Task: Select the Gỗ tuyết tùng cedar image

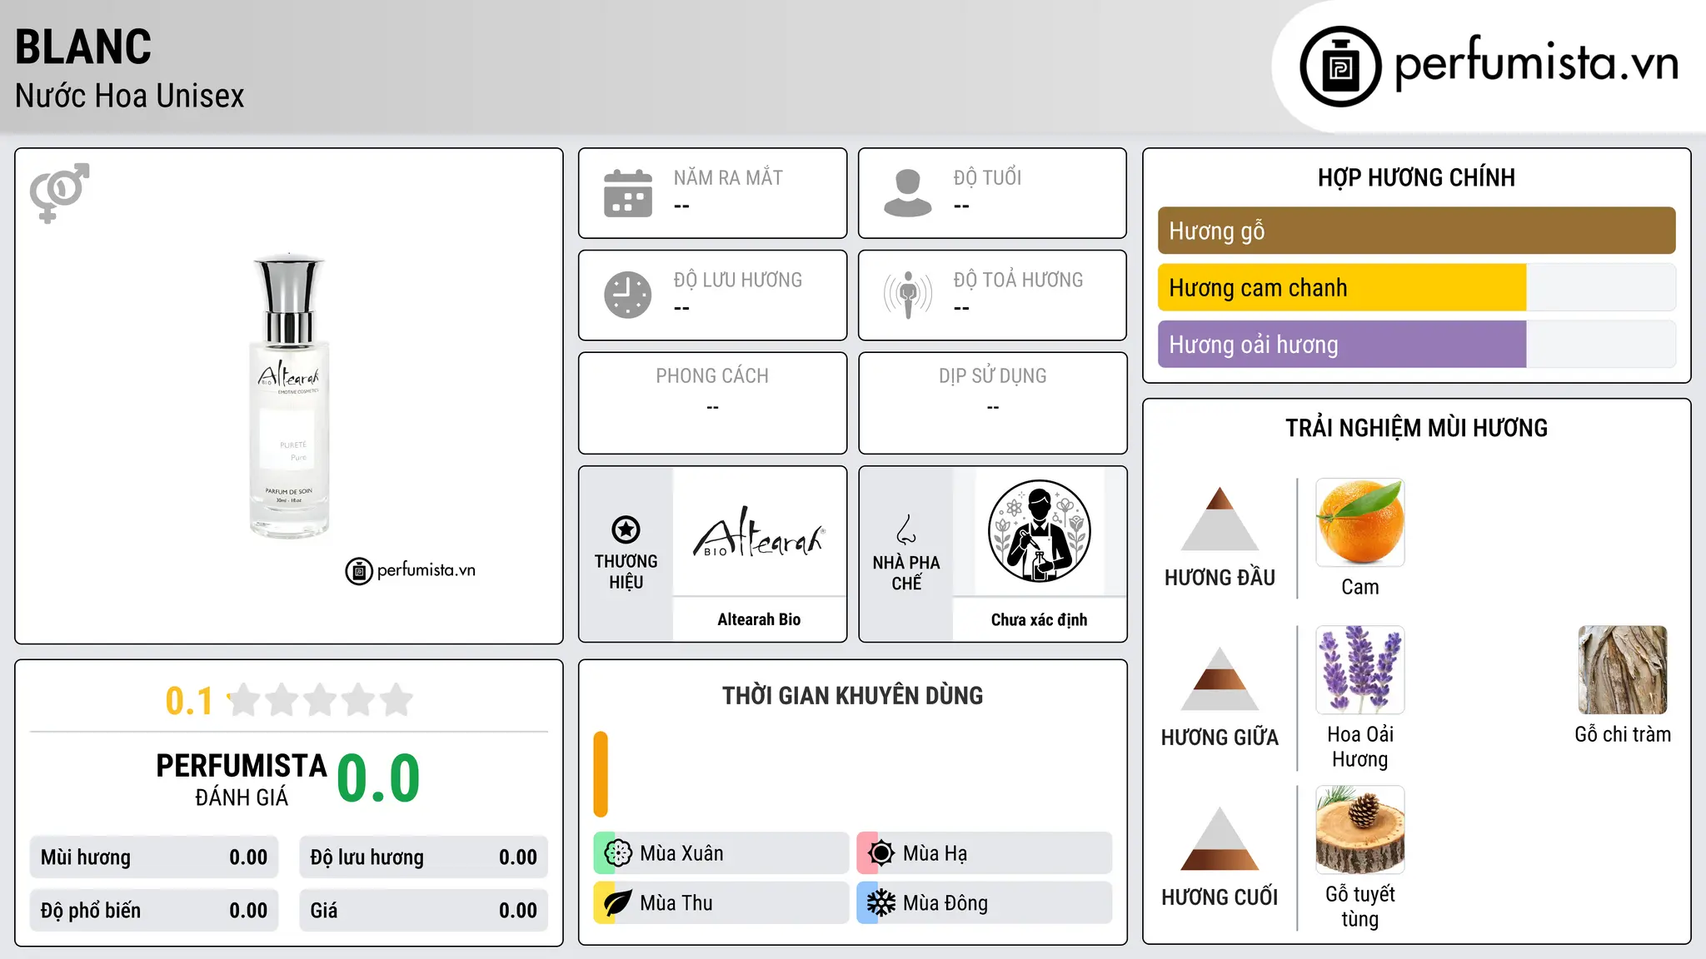Action: (1360, 830)
